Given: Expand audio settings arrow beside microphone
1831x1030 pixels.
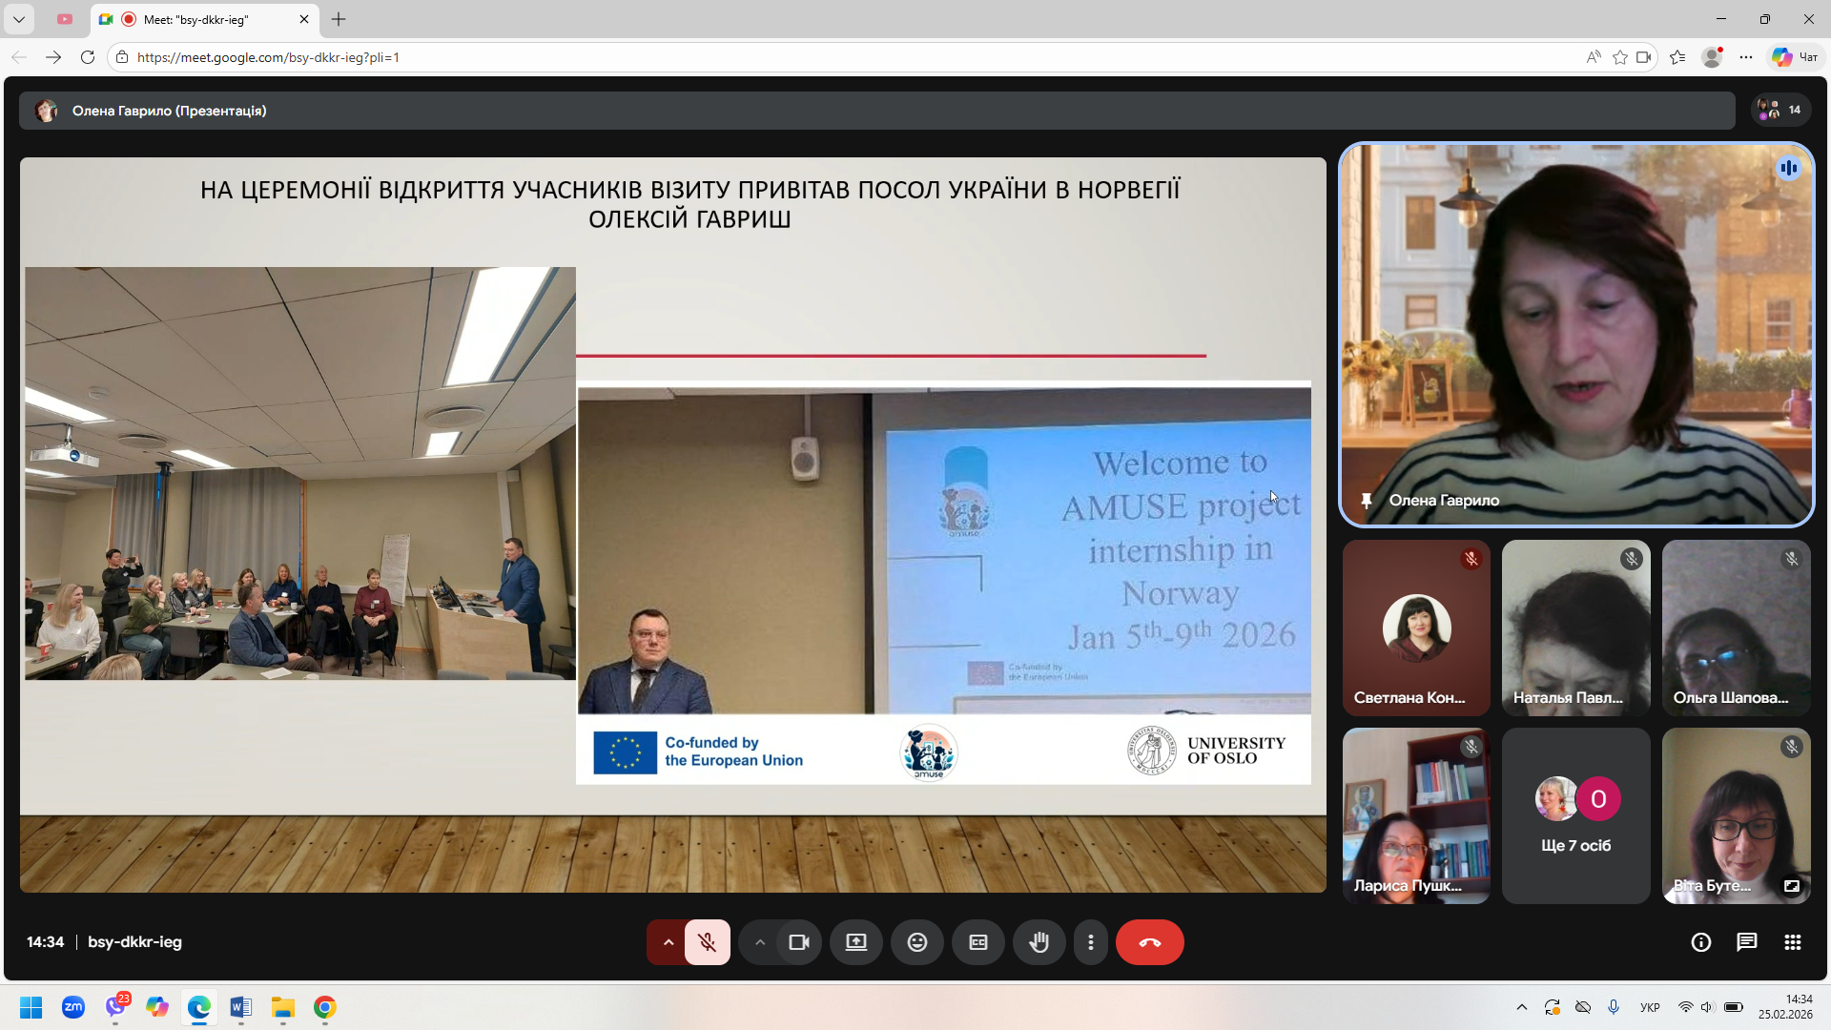Looking at the screenshot, I should pos(669,942).
